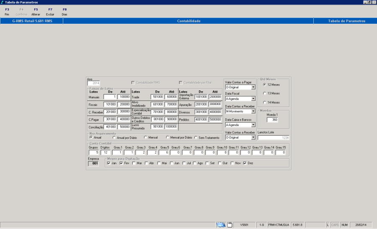The width and height of the screenshot is (377, 229).
Task: Enable the Out month checkbox
Action: click(219, 163)
